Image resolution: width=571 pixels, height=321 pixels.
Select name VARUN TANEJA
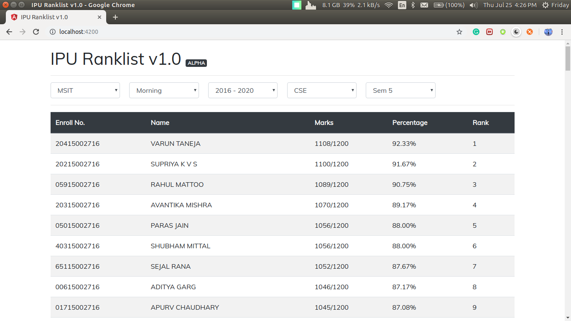pos(176,143)
